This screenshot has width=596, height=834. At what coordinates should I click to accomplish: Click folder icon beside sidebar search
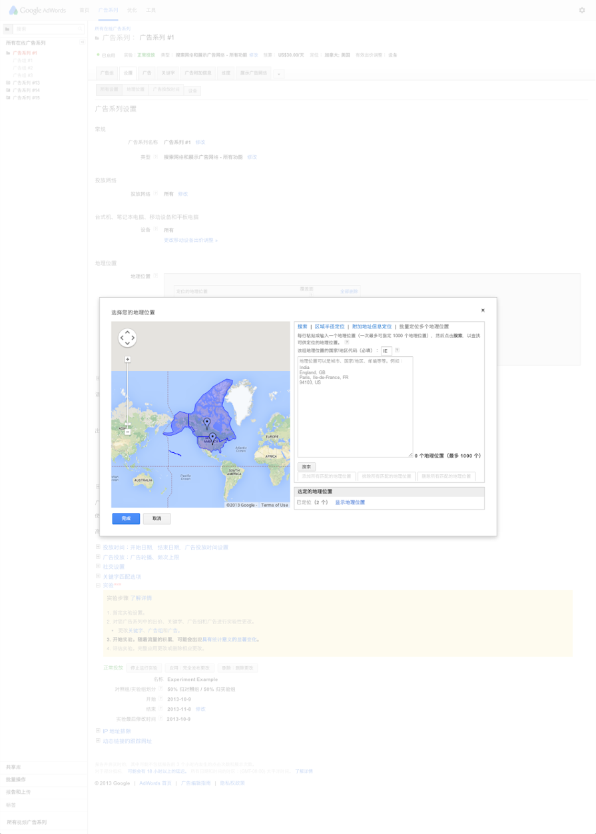(8, 29)
